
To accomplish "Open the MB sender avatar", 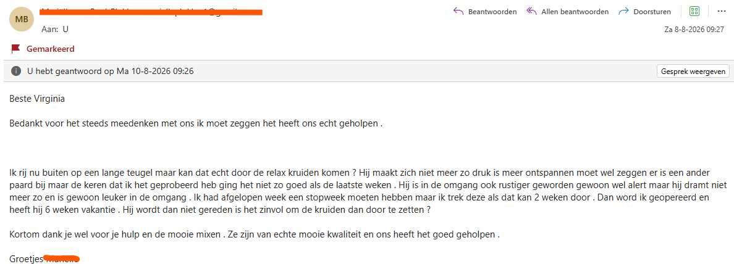I will (22, 19).
